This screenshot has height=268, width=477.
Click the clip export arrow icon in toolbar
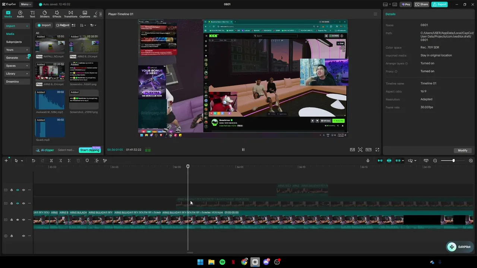coord(97,160)
